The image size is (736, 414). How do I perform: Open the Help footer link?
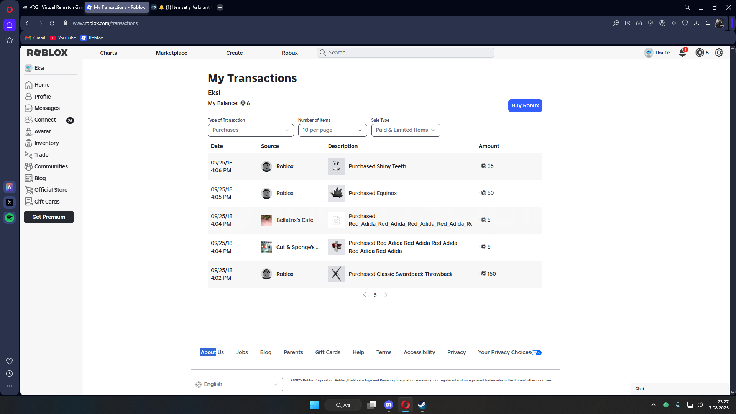pos(358,352)
